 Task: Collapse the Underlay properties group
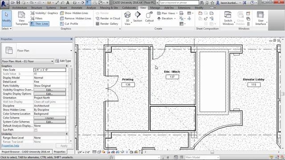click(x=66, y=134)
